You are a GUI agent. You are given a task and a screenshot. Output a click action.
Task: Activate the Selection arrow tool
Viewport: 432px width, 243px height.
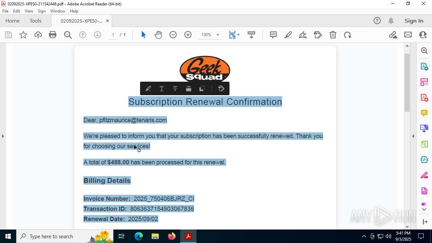click(x=143, y=35)
